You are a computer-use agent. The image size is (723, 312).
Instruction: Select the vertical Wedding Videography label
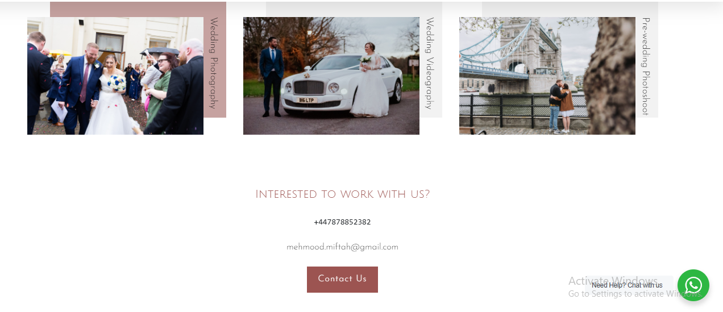click(x=430, y=63)
